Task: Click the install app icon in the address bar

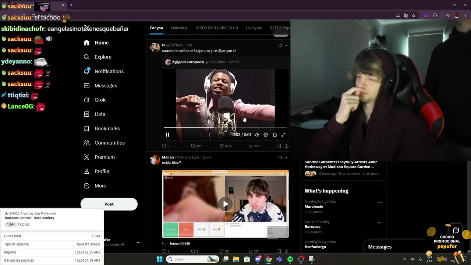Action: point(398,15)
